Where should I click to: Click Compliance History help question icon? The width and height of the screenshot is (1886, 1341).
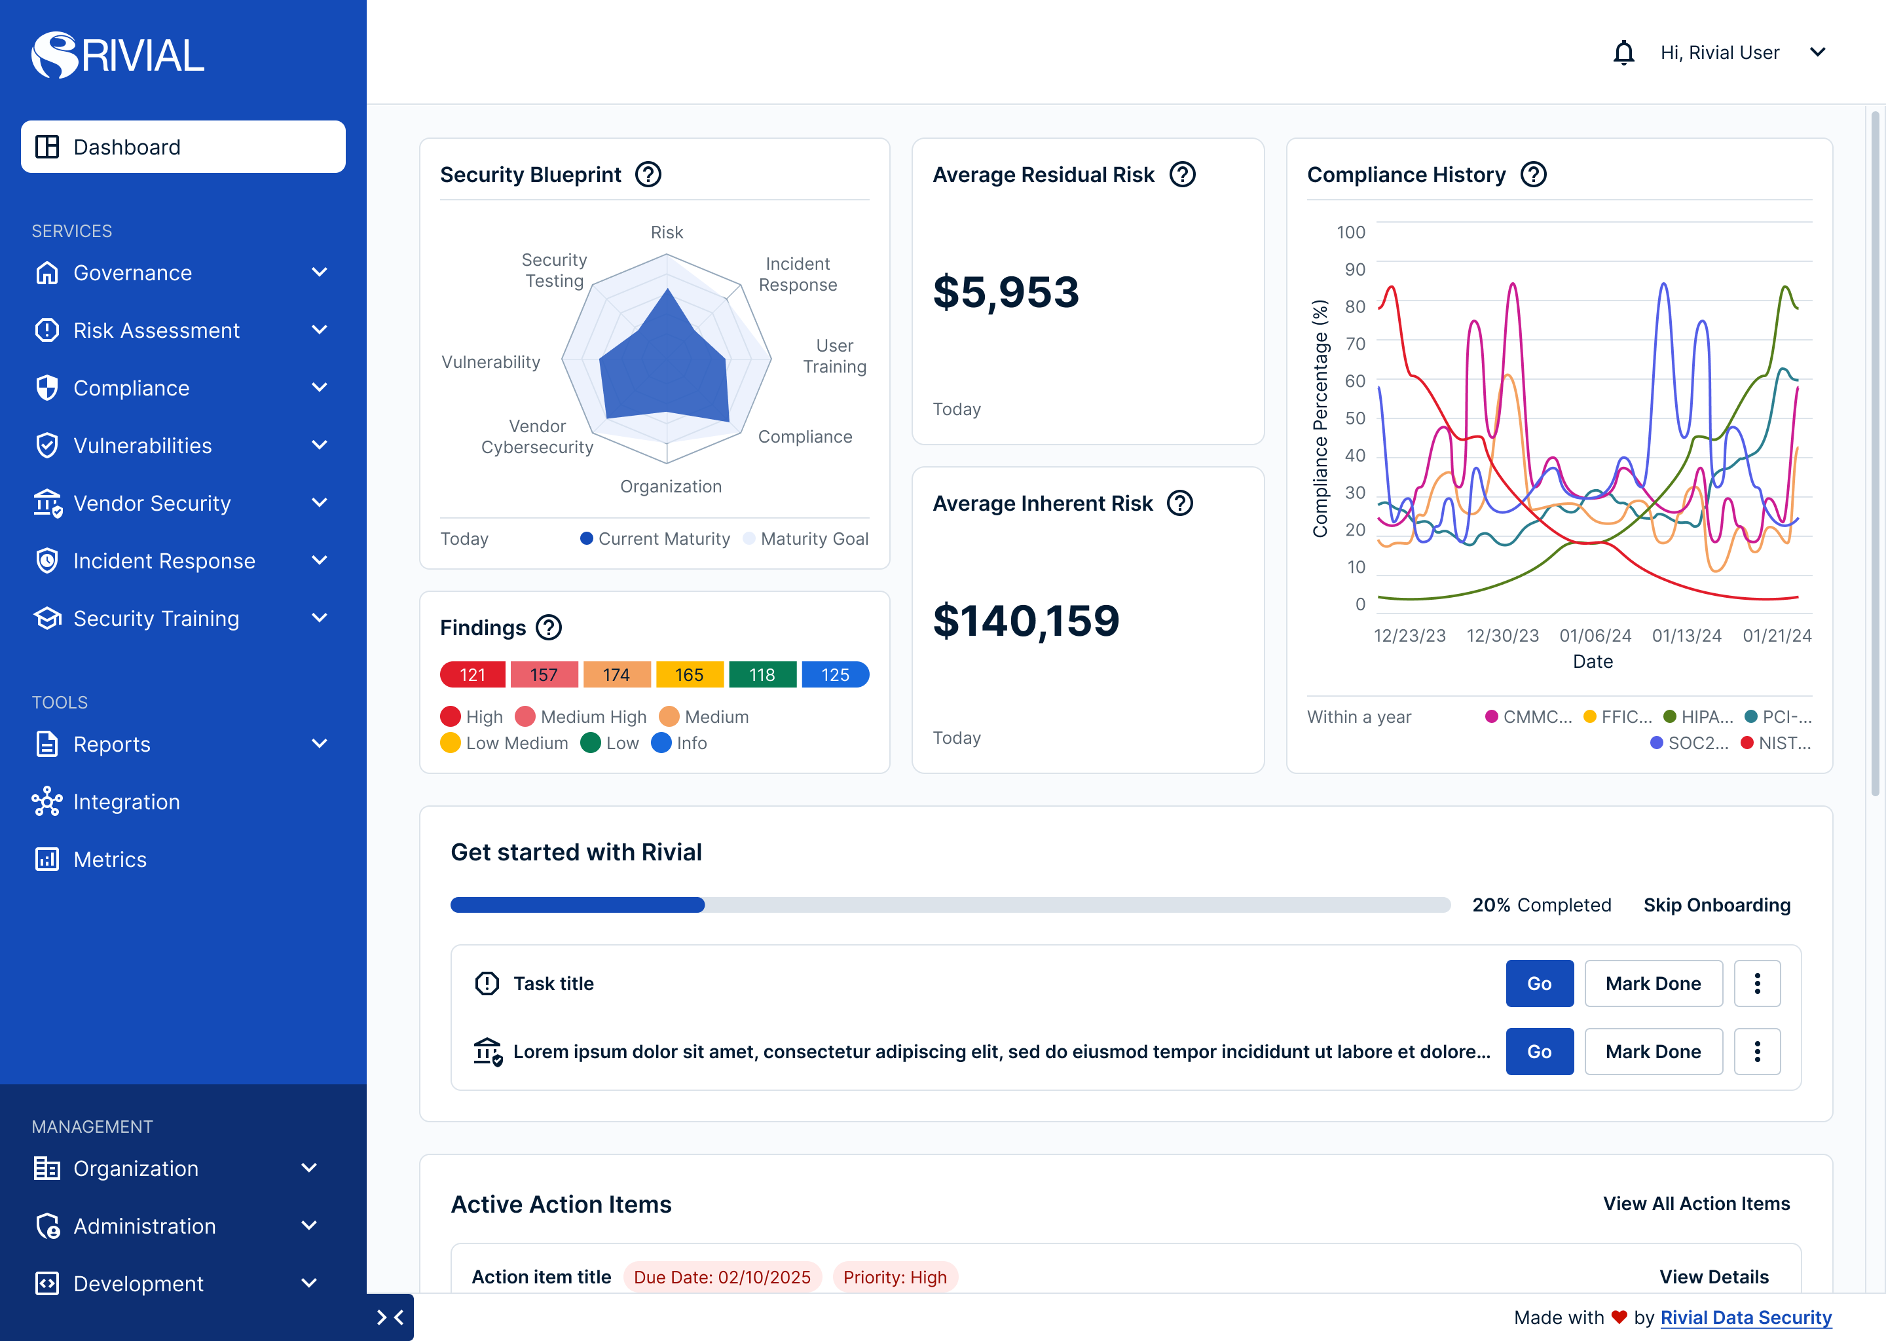1532,175
